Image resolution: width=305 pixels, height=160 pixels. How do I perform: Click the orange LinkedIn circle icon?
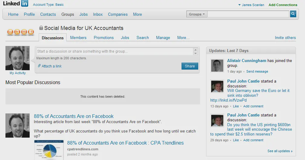tap(10, 32)
